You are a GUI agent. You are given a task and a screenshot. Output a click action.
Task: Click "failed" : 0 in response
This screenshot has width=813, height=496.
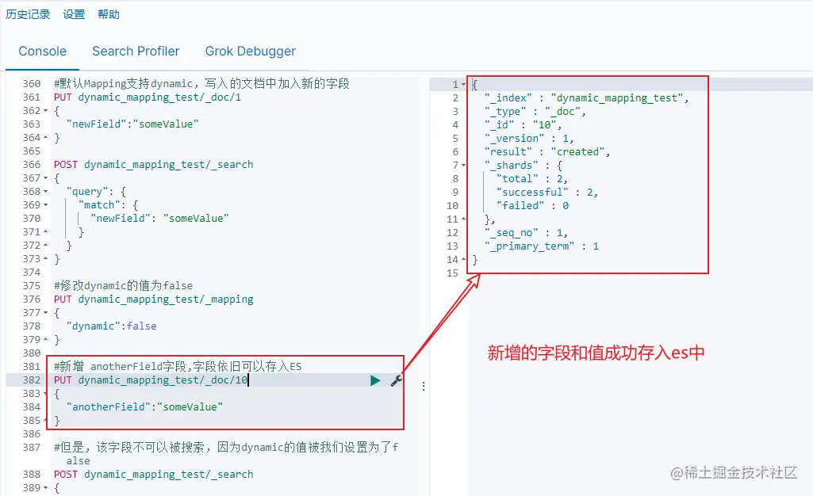point(532,205)
